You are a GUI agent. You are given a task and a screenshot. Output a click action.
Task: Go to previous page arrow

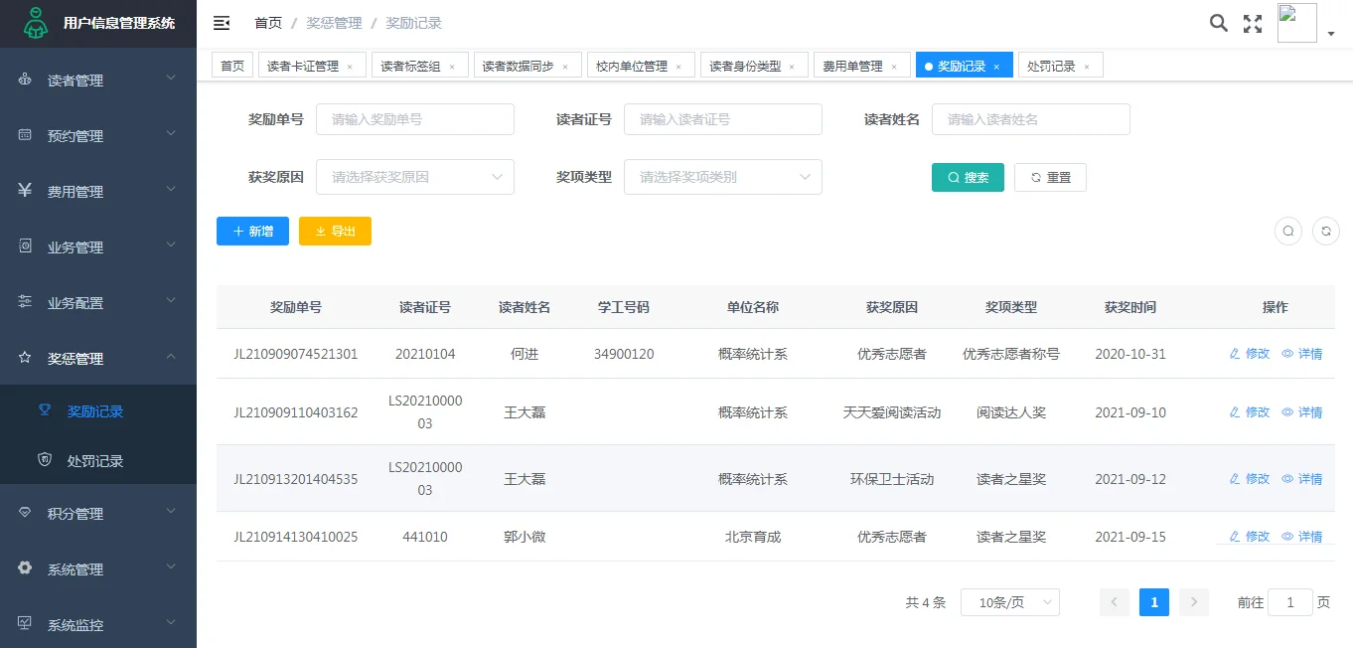coord(1115,602)
